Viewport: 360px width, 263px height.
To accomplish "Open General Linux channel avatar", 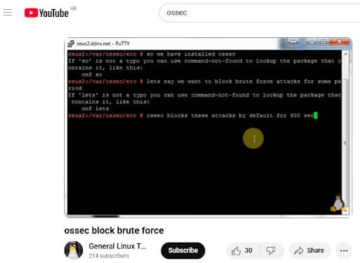I will 74,250.
